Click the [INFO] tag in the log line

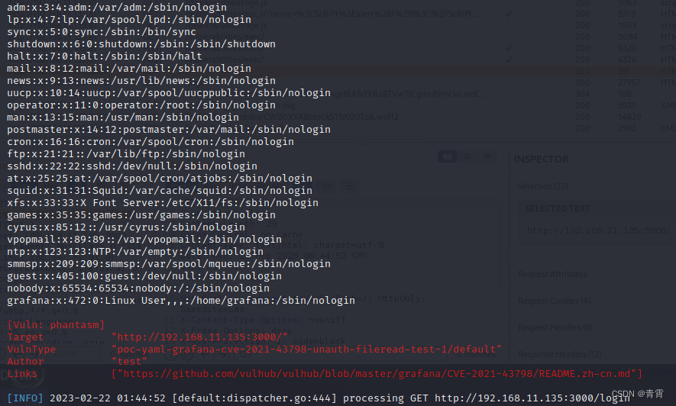[x=25, y=398]
